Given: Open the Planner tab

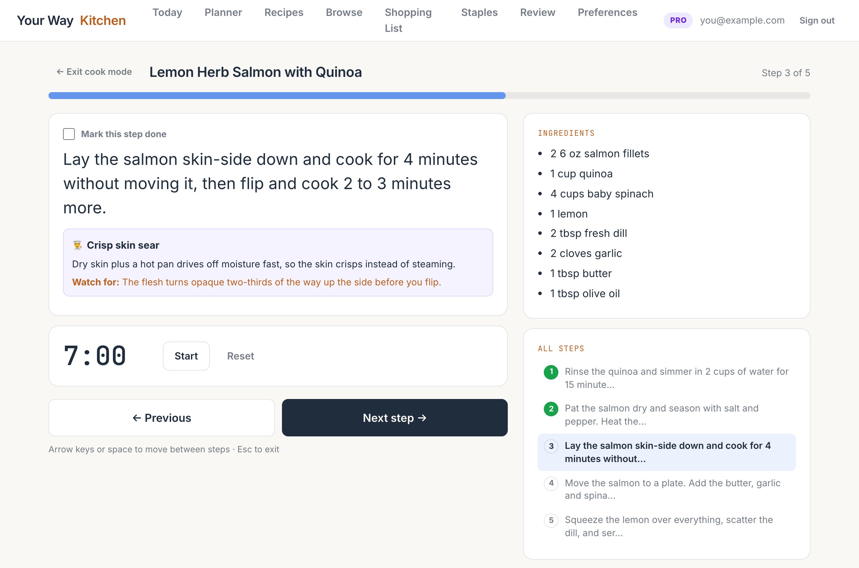Looking at the screenshot, I should coord(223,12).
